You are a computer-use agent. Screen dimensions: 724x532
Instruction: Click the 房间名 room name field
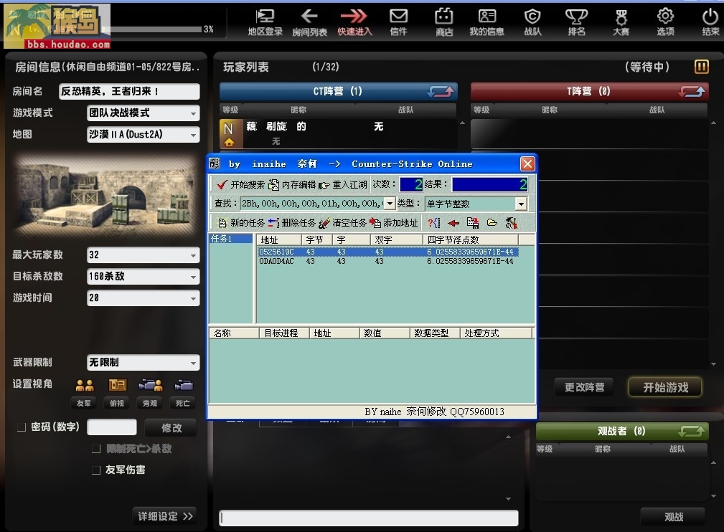(129, 91)
